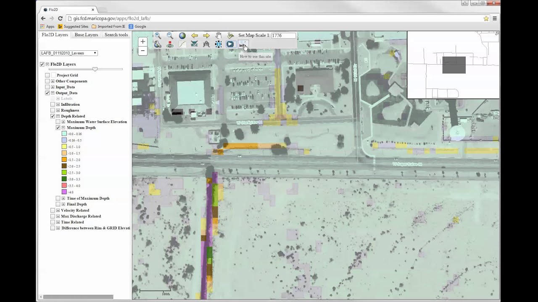This screenshot has height=302, width=538.
Task: Click the Set Map Scale input field
Action: click(x=284, y=36)
